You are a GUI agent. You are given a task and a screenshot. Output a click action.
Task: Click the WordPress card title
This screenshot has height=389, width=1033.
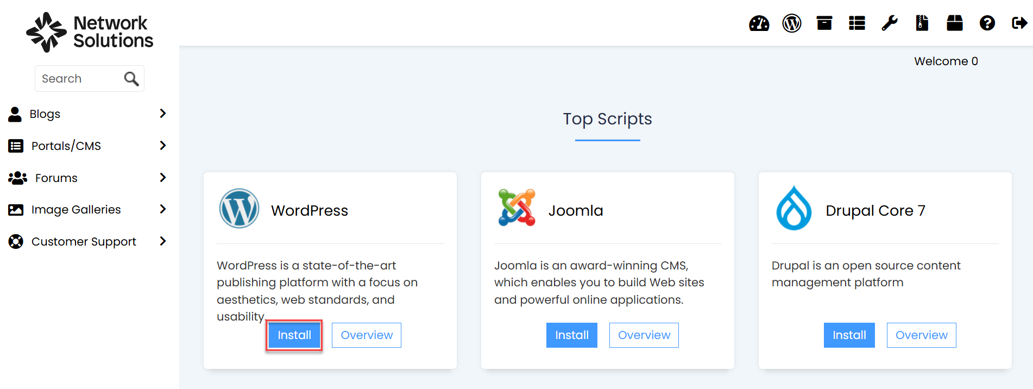[310, 211]
